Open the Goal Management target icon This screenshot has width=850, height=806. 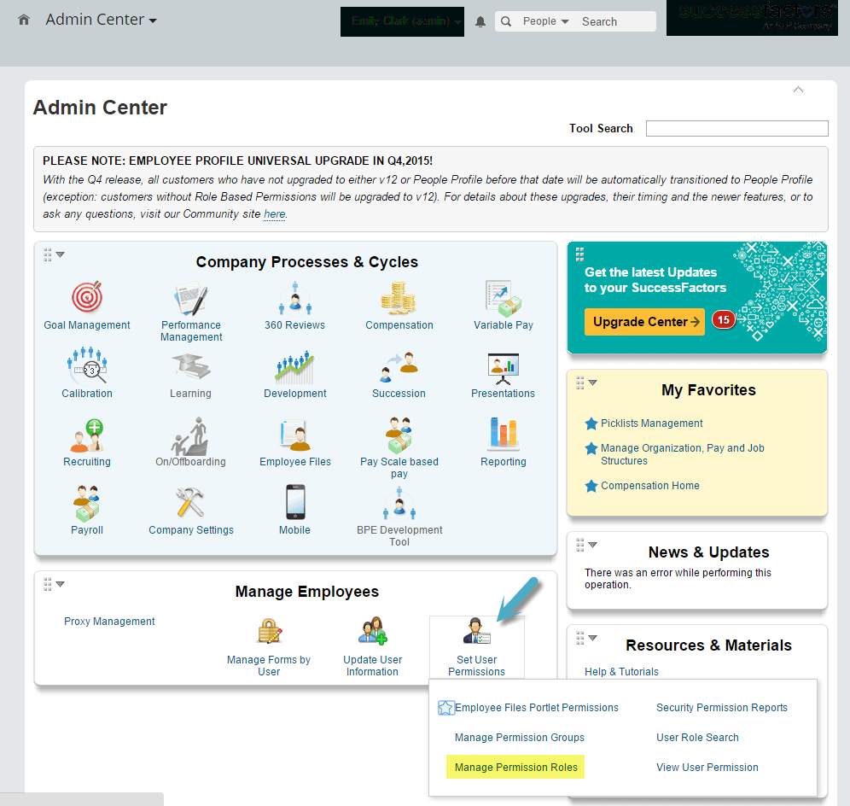coord(87,296)
